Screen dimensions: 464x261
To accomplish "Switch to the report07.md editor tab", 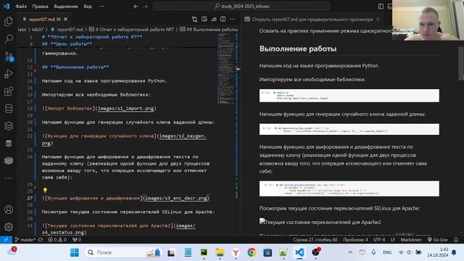I will click(x=44, y=20).
